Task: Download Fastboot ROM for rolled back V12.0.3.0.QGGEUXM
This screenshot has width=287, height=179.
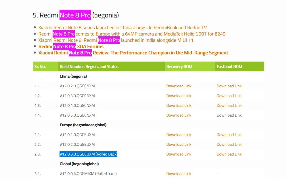Action: pyautogui.click(x=229, y=154)
